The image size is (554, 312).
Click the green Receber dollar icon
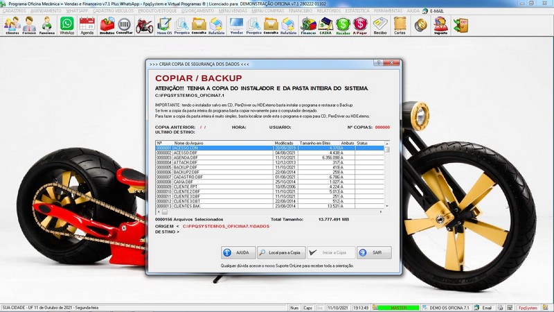coord(343,26)
